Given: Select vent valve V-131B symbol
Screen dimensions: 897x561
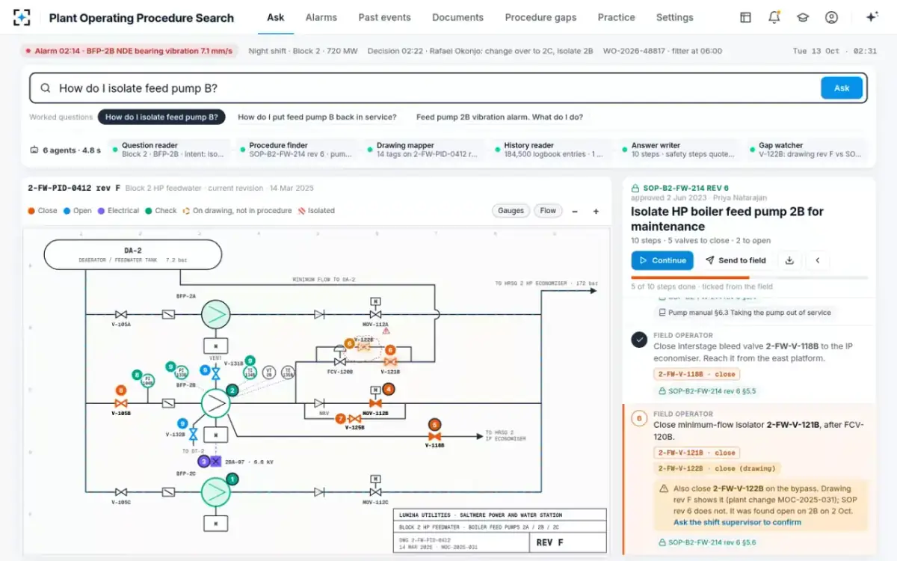Looking at the screenshot, I should (216, 373).
